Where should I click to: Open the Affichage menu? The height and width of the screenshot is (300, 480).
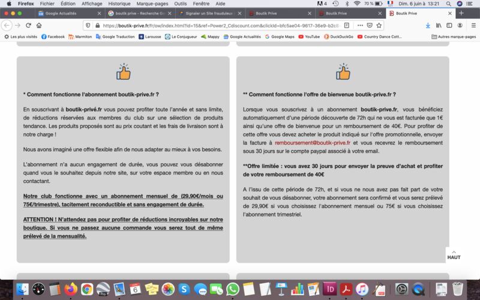point(92,4)
